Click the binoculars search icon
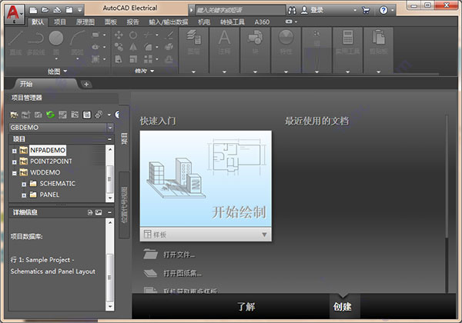The height and width of the screenshot is (323, 462). (292, 11)
